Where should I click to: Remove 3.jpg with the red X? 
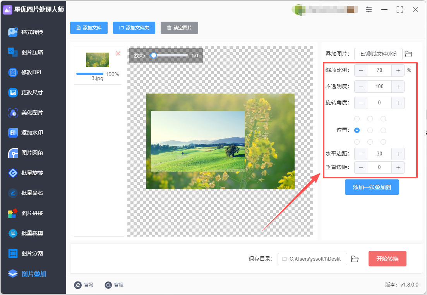point(118,54)
